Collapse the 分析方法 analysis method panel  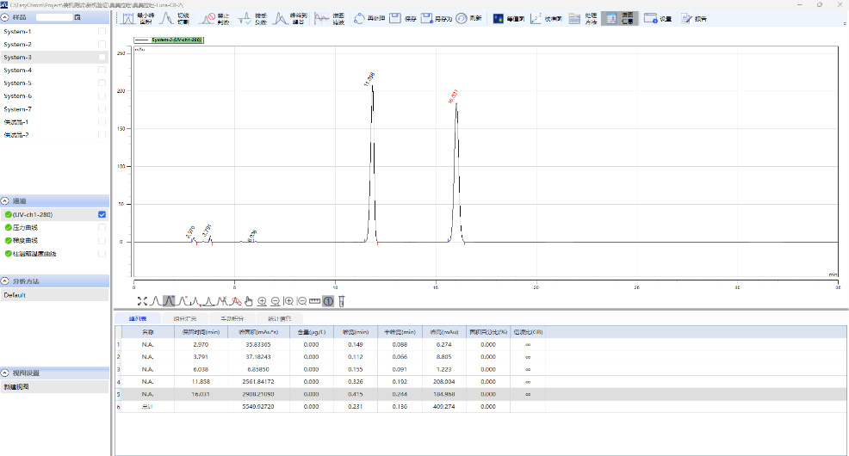pyautogui.click(x=5, y=281)
